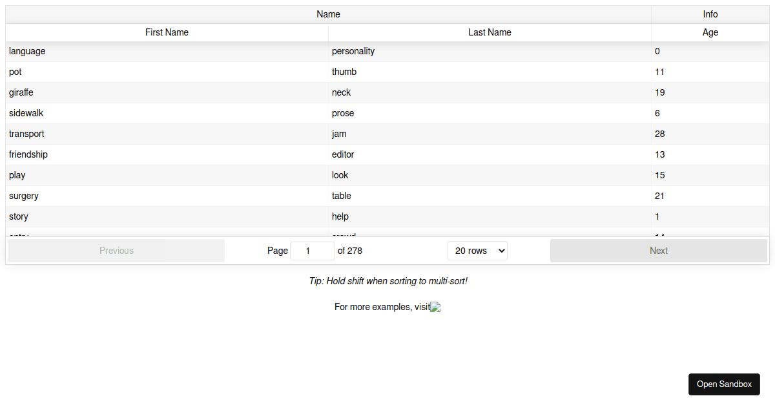Sort the table by Last Name

(489, 32)
